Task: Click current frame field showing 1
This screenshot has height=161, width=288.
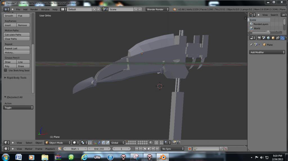Action: click(x=121, y=149)
